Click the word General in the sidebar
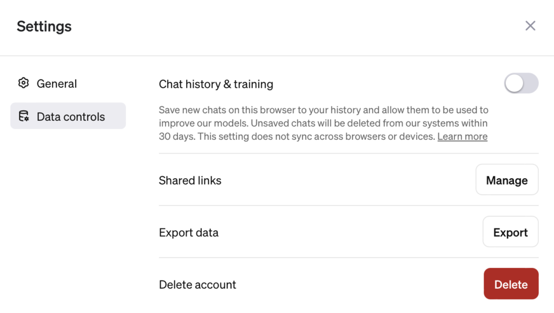The image size is (554, 313). pos(56,84)
